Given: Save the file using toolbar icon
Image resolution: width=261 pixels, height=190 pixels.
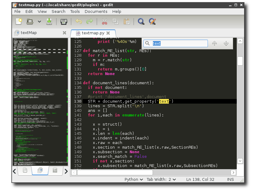Looking at the screenshot, I should click(x=49, y=21).
